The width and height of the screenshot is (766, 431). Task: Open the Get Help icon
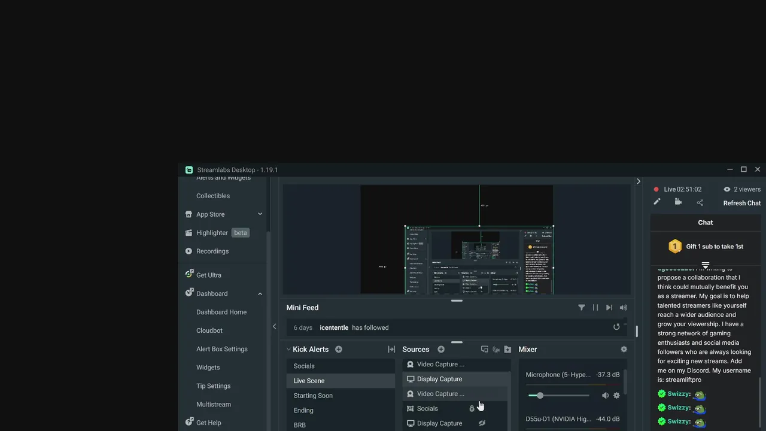(x=189, y=422)
